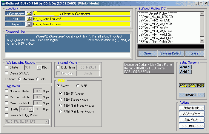Check the Create 5.1 AC3 option
This screenshot has width=209, height=134.
point(7,73)
